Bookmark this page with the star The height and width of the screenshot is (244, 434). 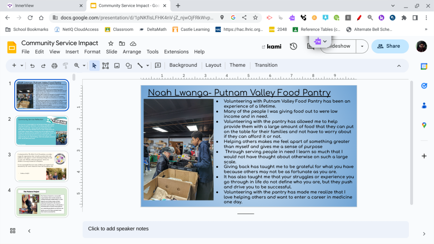click(255, 18)
